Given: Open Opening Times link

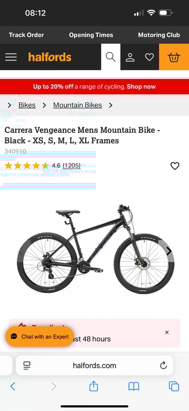Looking at the screenshot, I should coord(91,35).
